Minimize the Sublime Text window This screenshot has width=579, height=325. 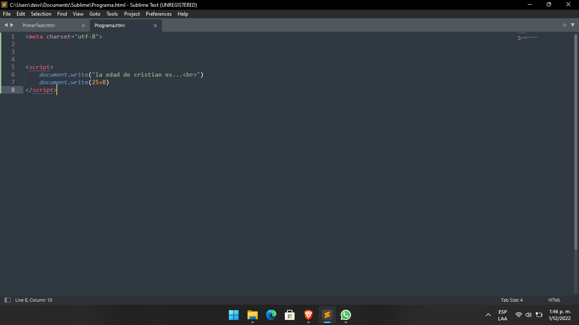[530, 5]
